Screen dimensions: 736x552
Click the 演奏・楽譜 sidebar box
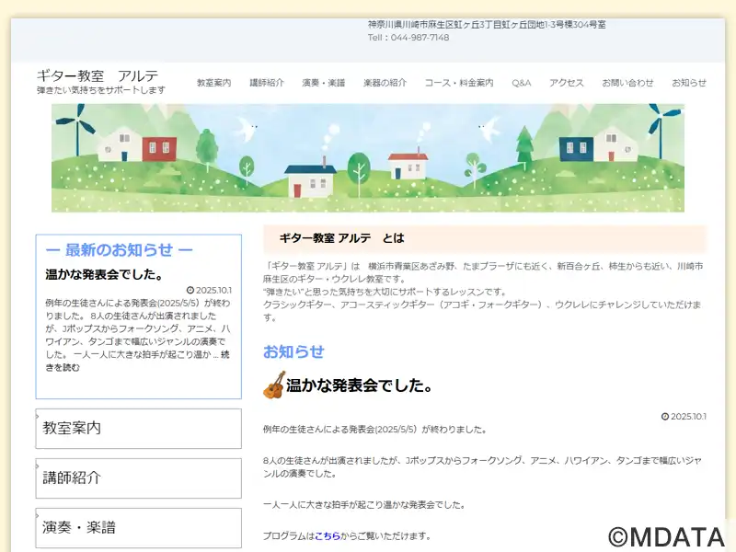click(x=138, y=528)
